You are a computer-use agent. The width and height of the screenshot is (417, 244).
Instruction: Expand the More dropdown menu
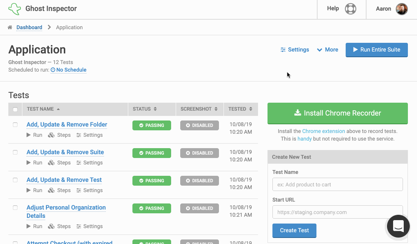tap(327, 50)
